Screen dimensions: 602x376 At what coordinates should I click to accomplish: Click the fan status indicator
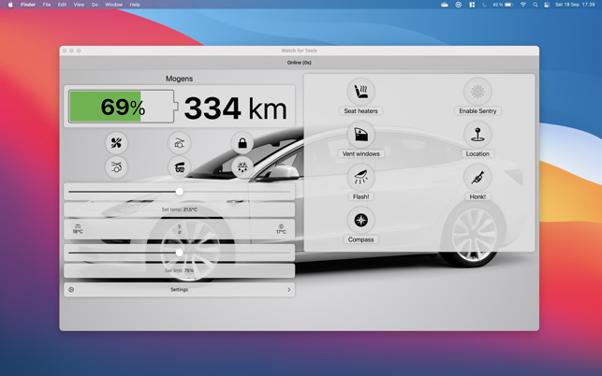point(180,229)
